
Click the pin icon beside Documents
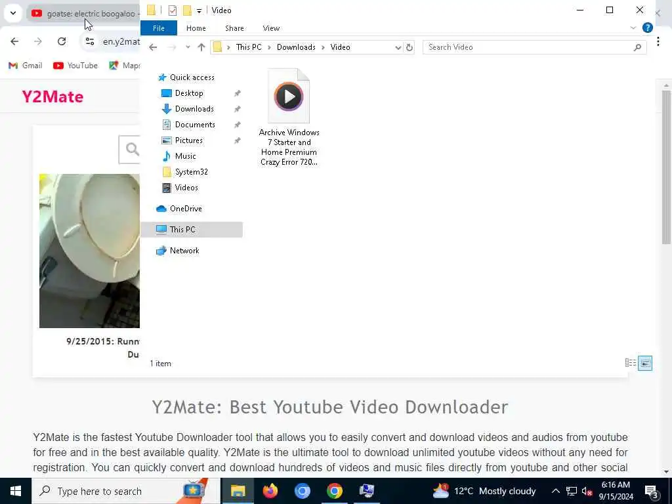237,125
